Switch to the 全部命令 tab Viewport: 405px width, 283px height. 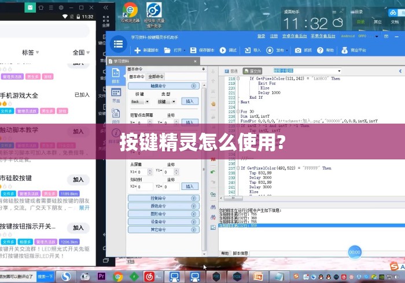click(156, 77)
